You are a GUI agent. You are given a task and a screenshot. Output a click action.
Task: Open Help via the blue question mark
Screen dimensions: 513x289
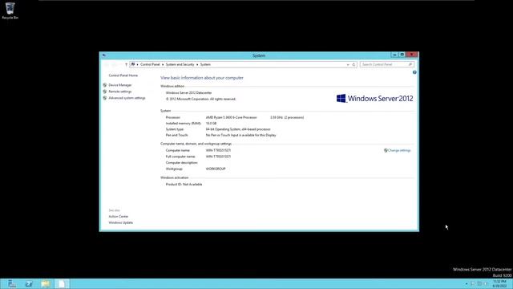[x=414, y=72]
